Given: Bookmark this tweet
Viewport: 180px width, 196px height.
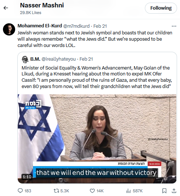Looking at the screenshot, I should tap(164, 191).
